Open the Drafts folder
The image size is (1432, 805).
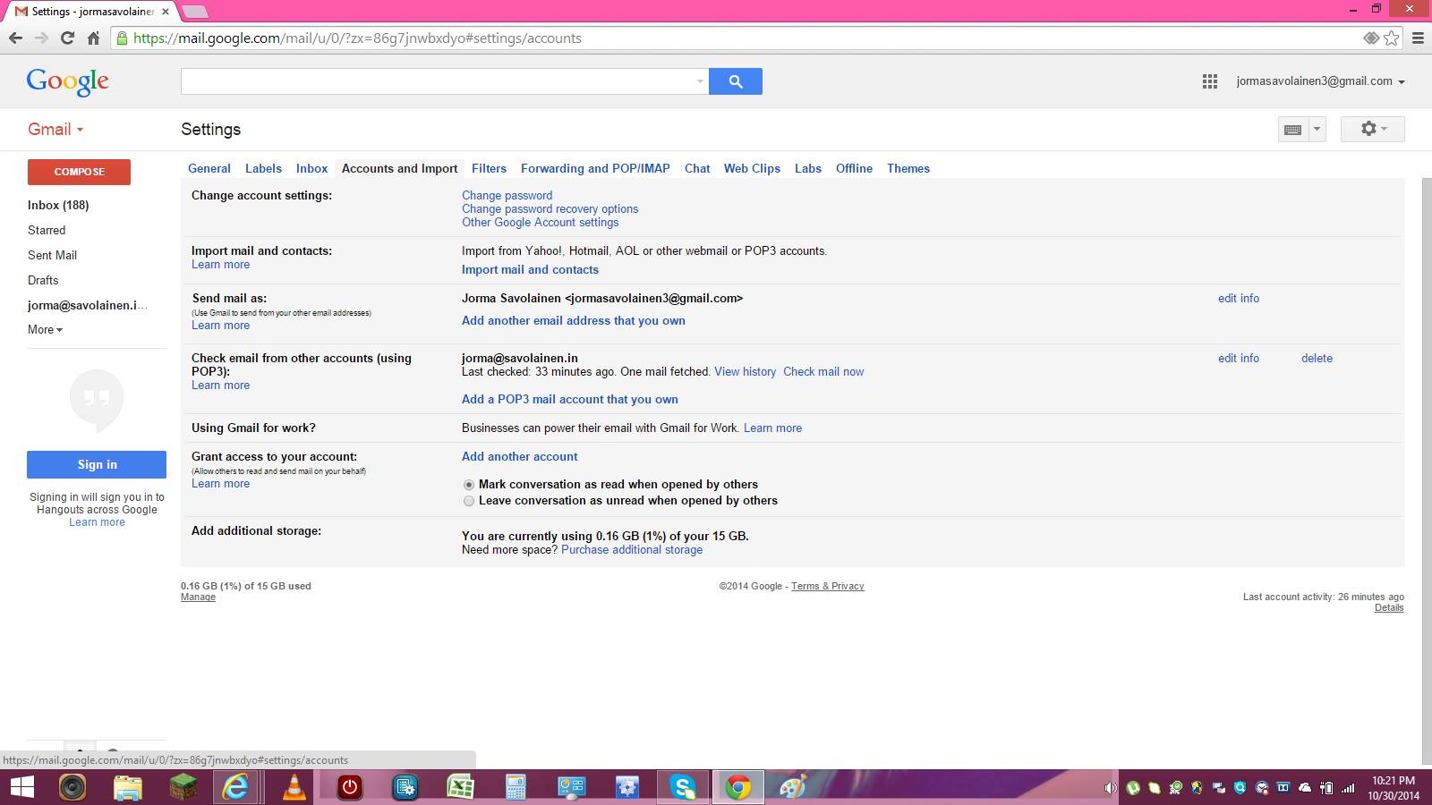pos(43,280)
